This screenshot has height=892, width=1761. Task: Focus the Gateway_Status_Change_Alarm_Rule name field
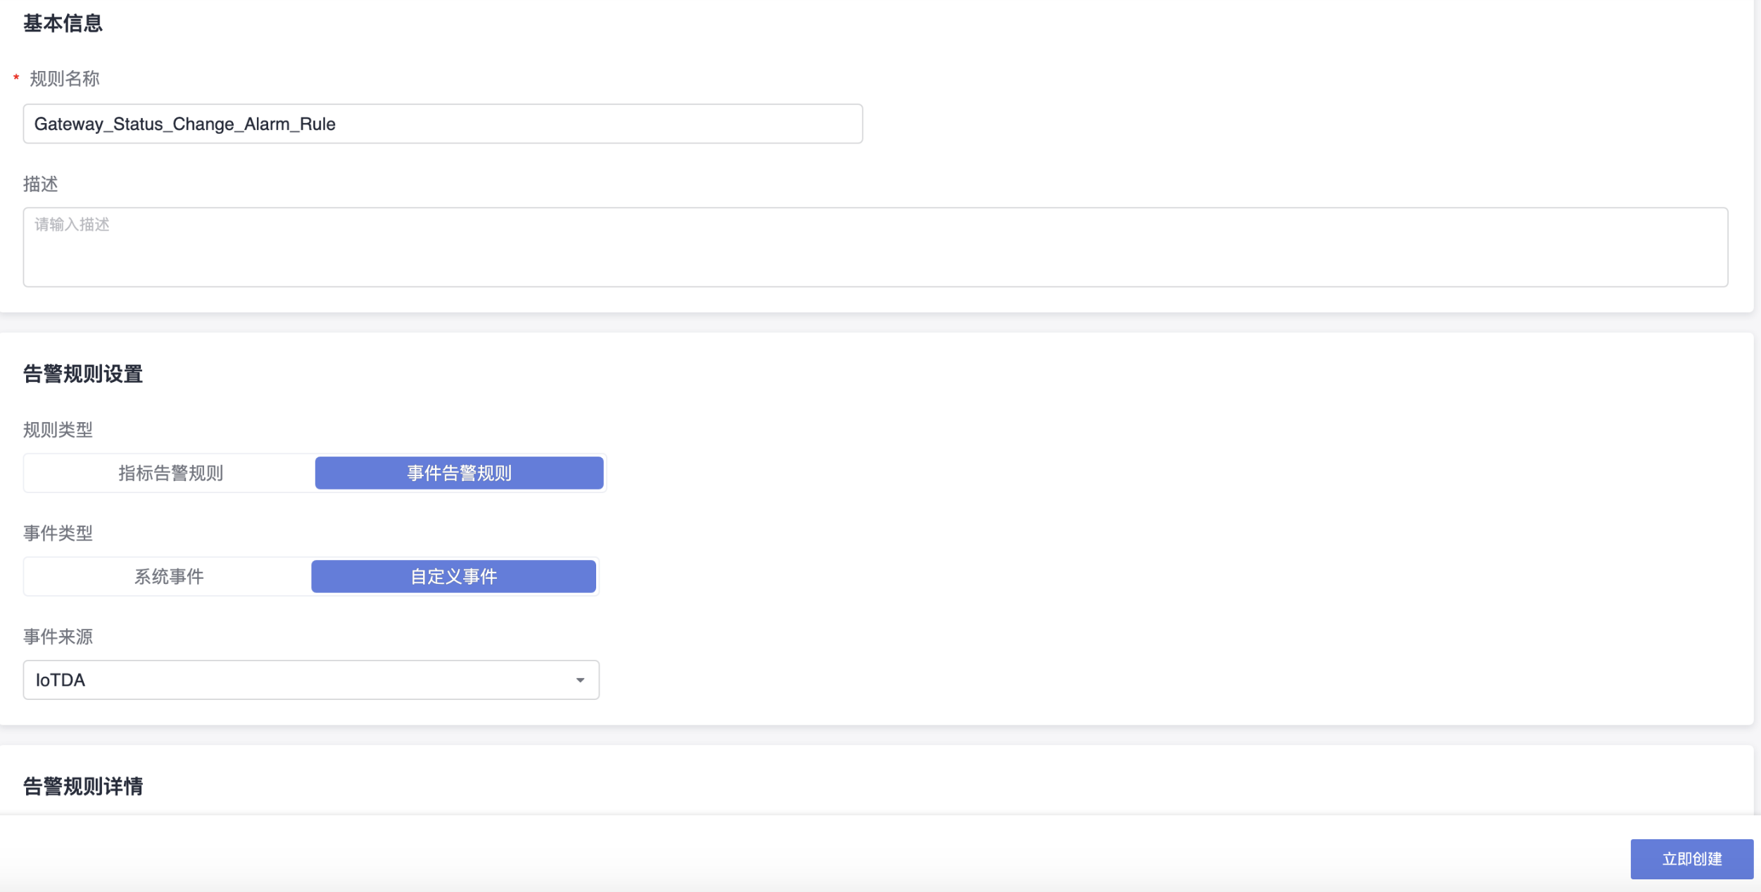coord(442,125)
